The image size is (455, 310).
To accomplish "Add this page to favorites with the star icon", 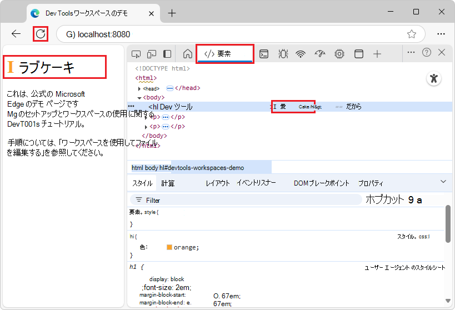I will point(412,34).
